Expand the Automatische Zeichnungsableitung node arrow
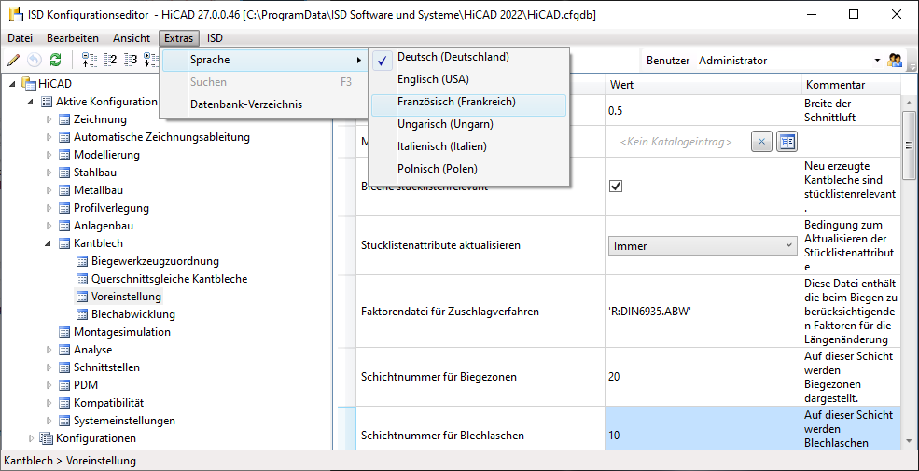The height and width of the screenshot is (471, 919). click(49, 138)
